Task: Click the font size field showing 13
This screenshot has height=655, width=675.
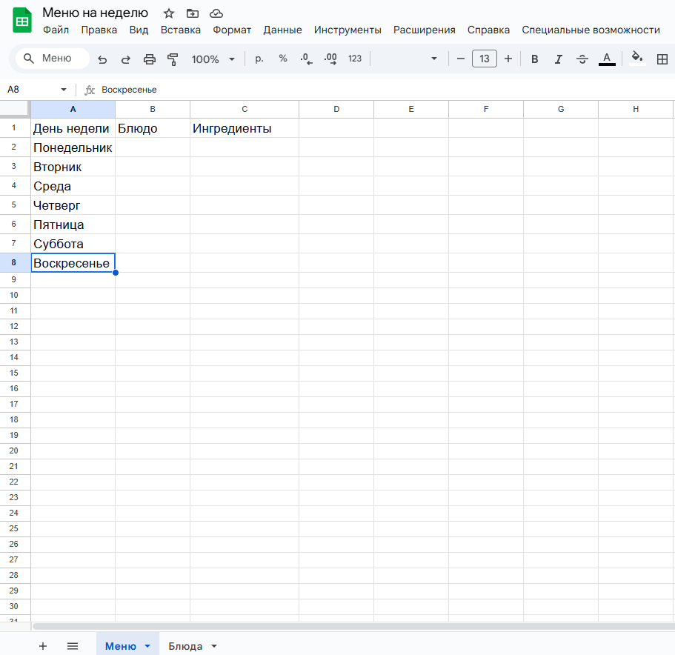Action: pos(485,59)
